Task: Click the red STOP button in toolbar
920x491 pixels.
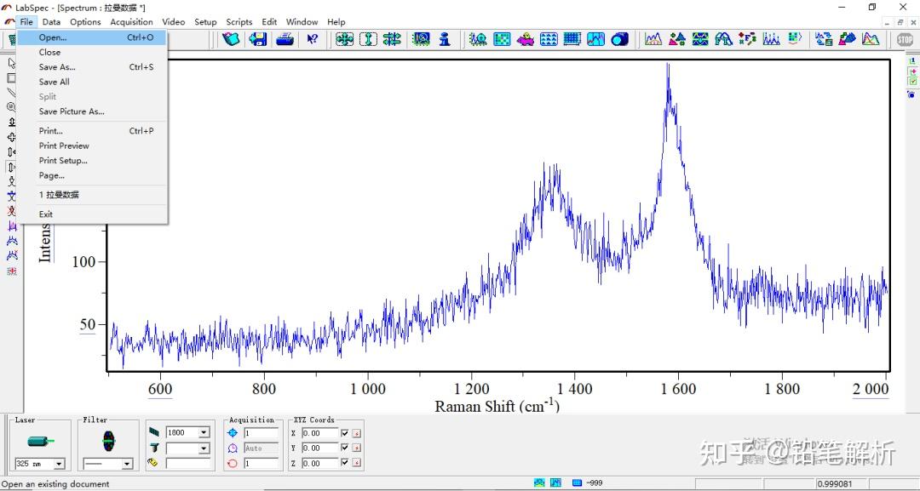Action: (905, 39)
